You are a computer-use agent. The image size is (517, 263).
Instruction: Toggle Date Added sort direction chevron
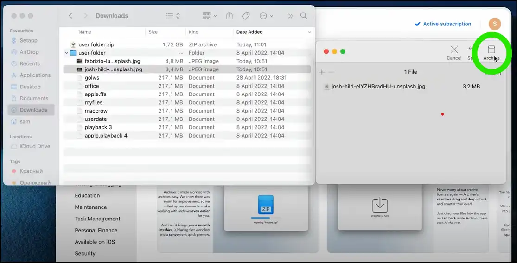(309, 32)
